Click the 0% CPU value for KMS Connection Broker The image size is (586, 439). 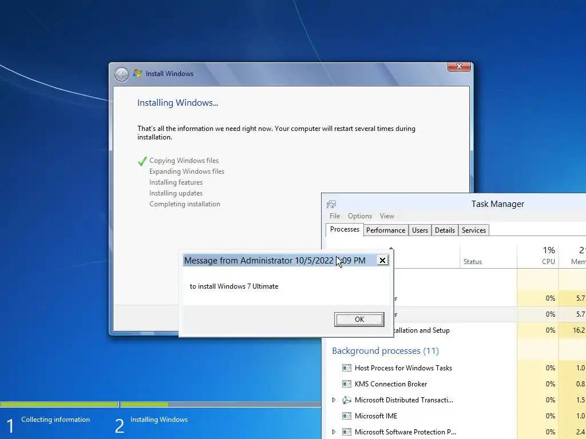coord(550,384)
